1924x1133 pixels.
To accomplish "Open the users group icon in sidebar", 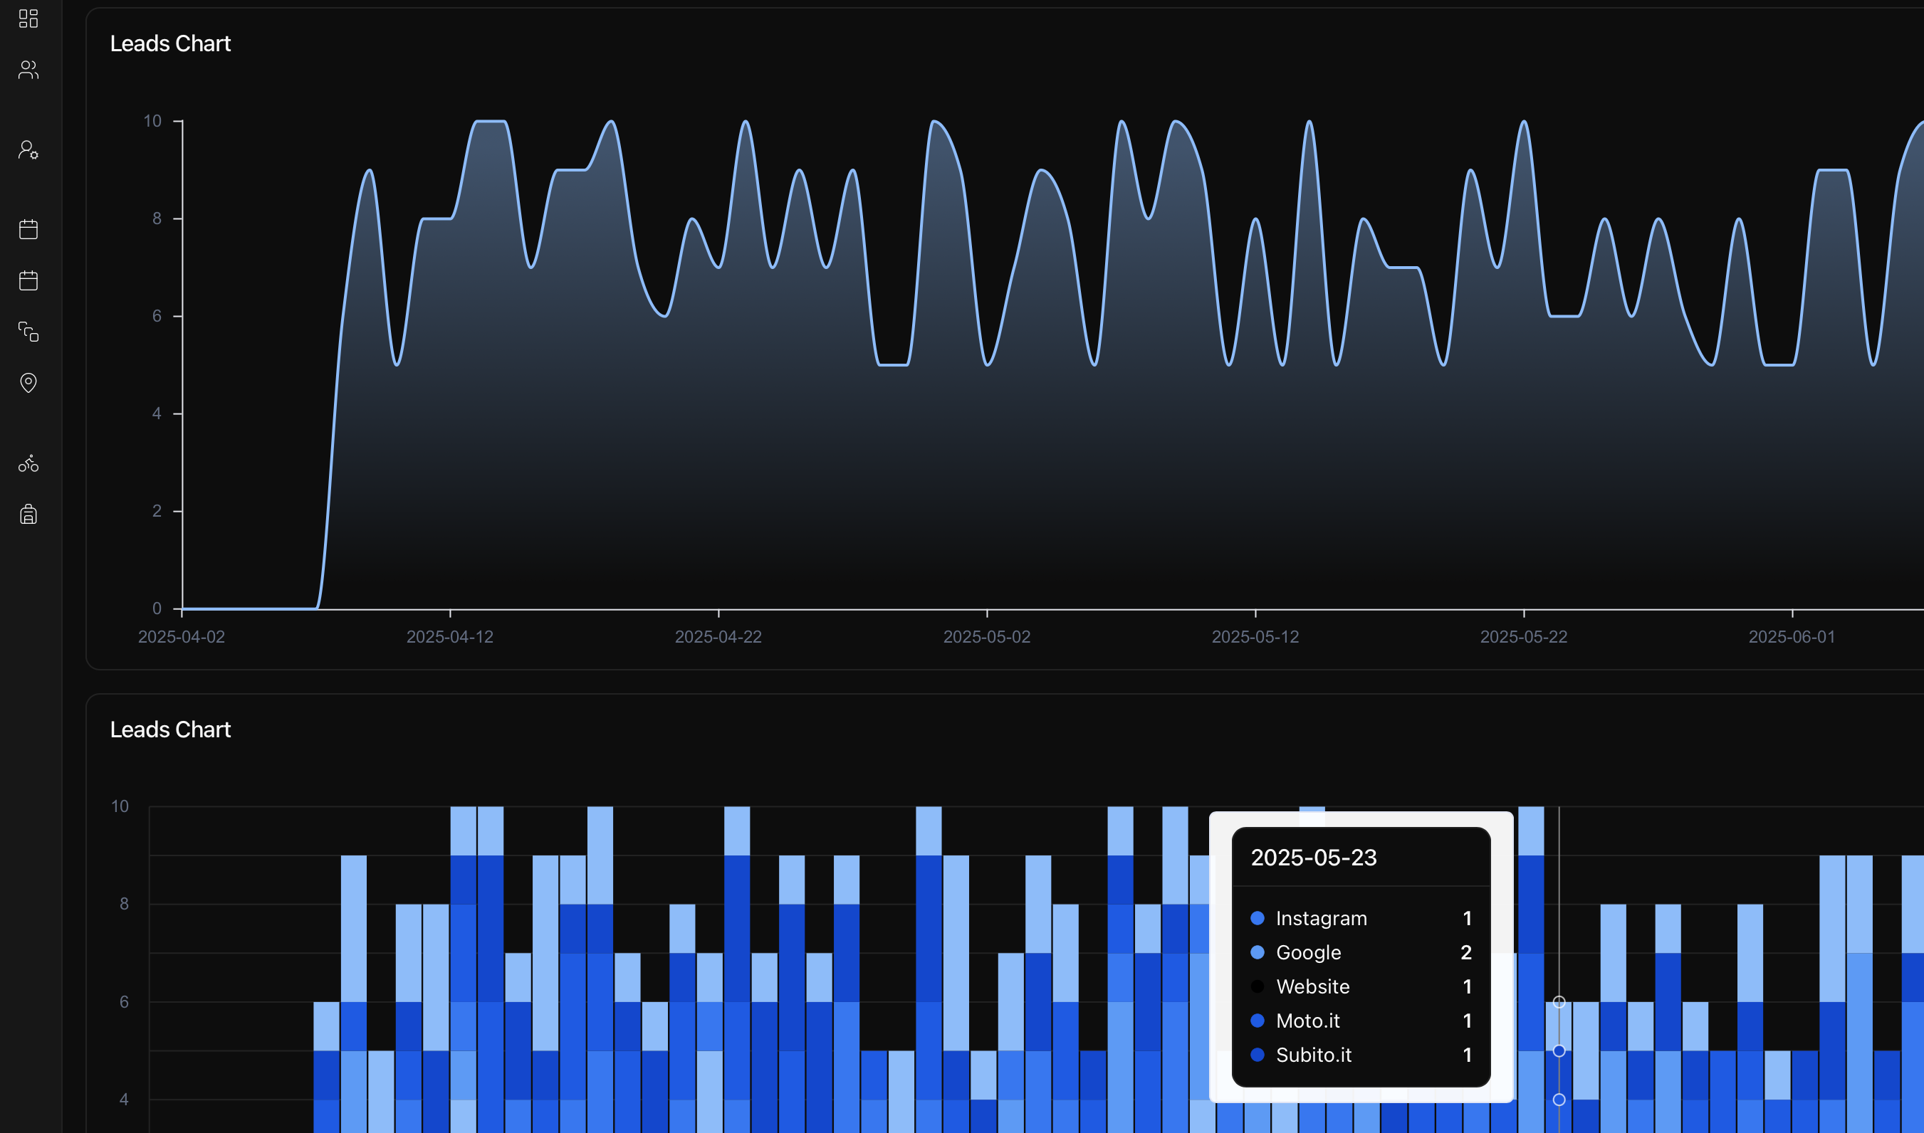I will (x=28, y=70).
